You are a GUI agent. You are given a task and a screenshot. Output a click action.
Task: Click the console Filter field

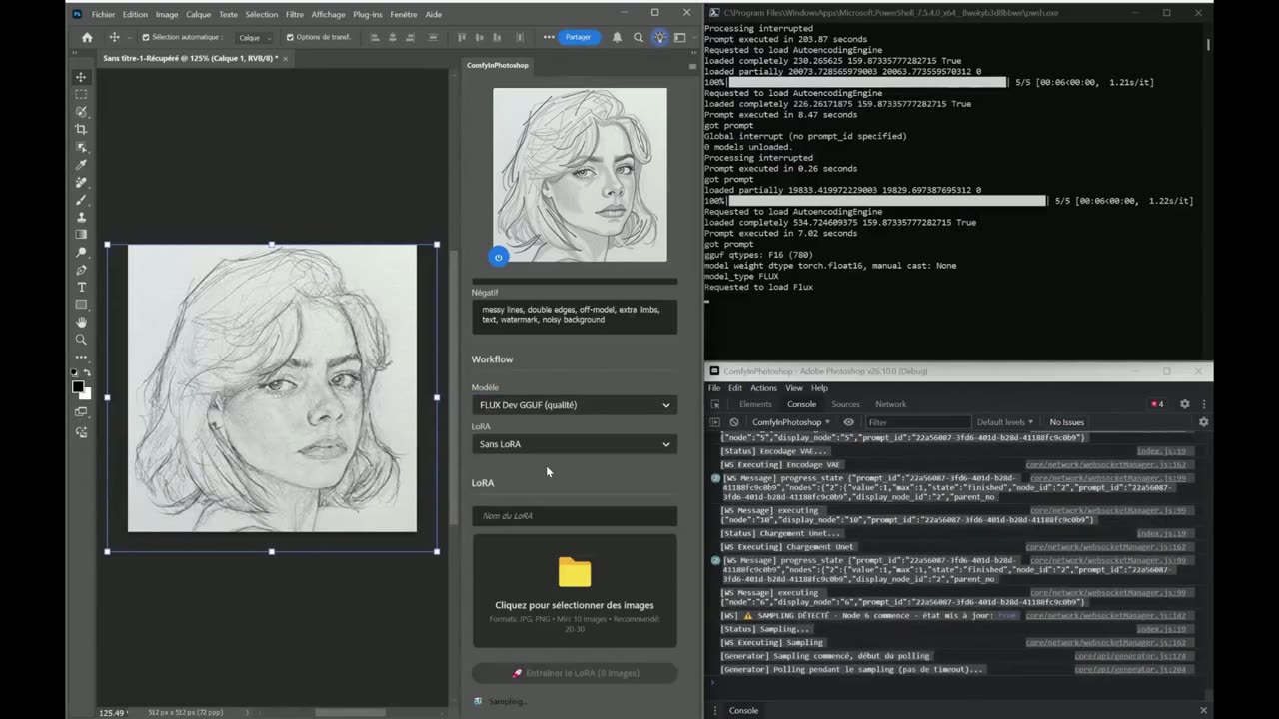pyautogui.click(x=916, y=422)
